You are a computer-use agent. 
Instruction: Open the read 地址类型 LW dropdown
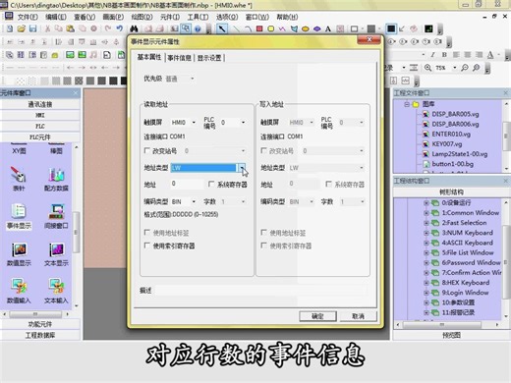[x=242, y=168]
